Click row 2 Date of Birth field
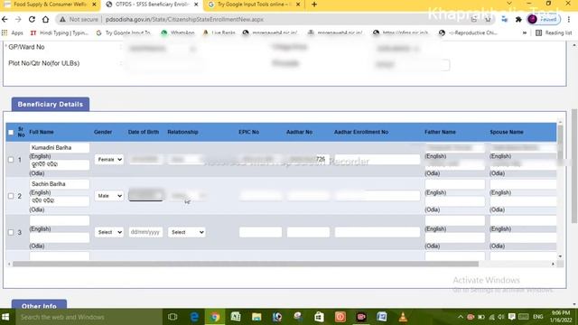The width and height of the screenshot is (578, 325). tap(145, 195)
